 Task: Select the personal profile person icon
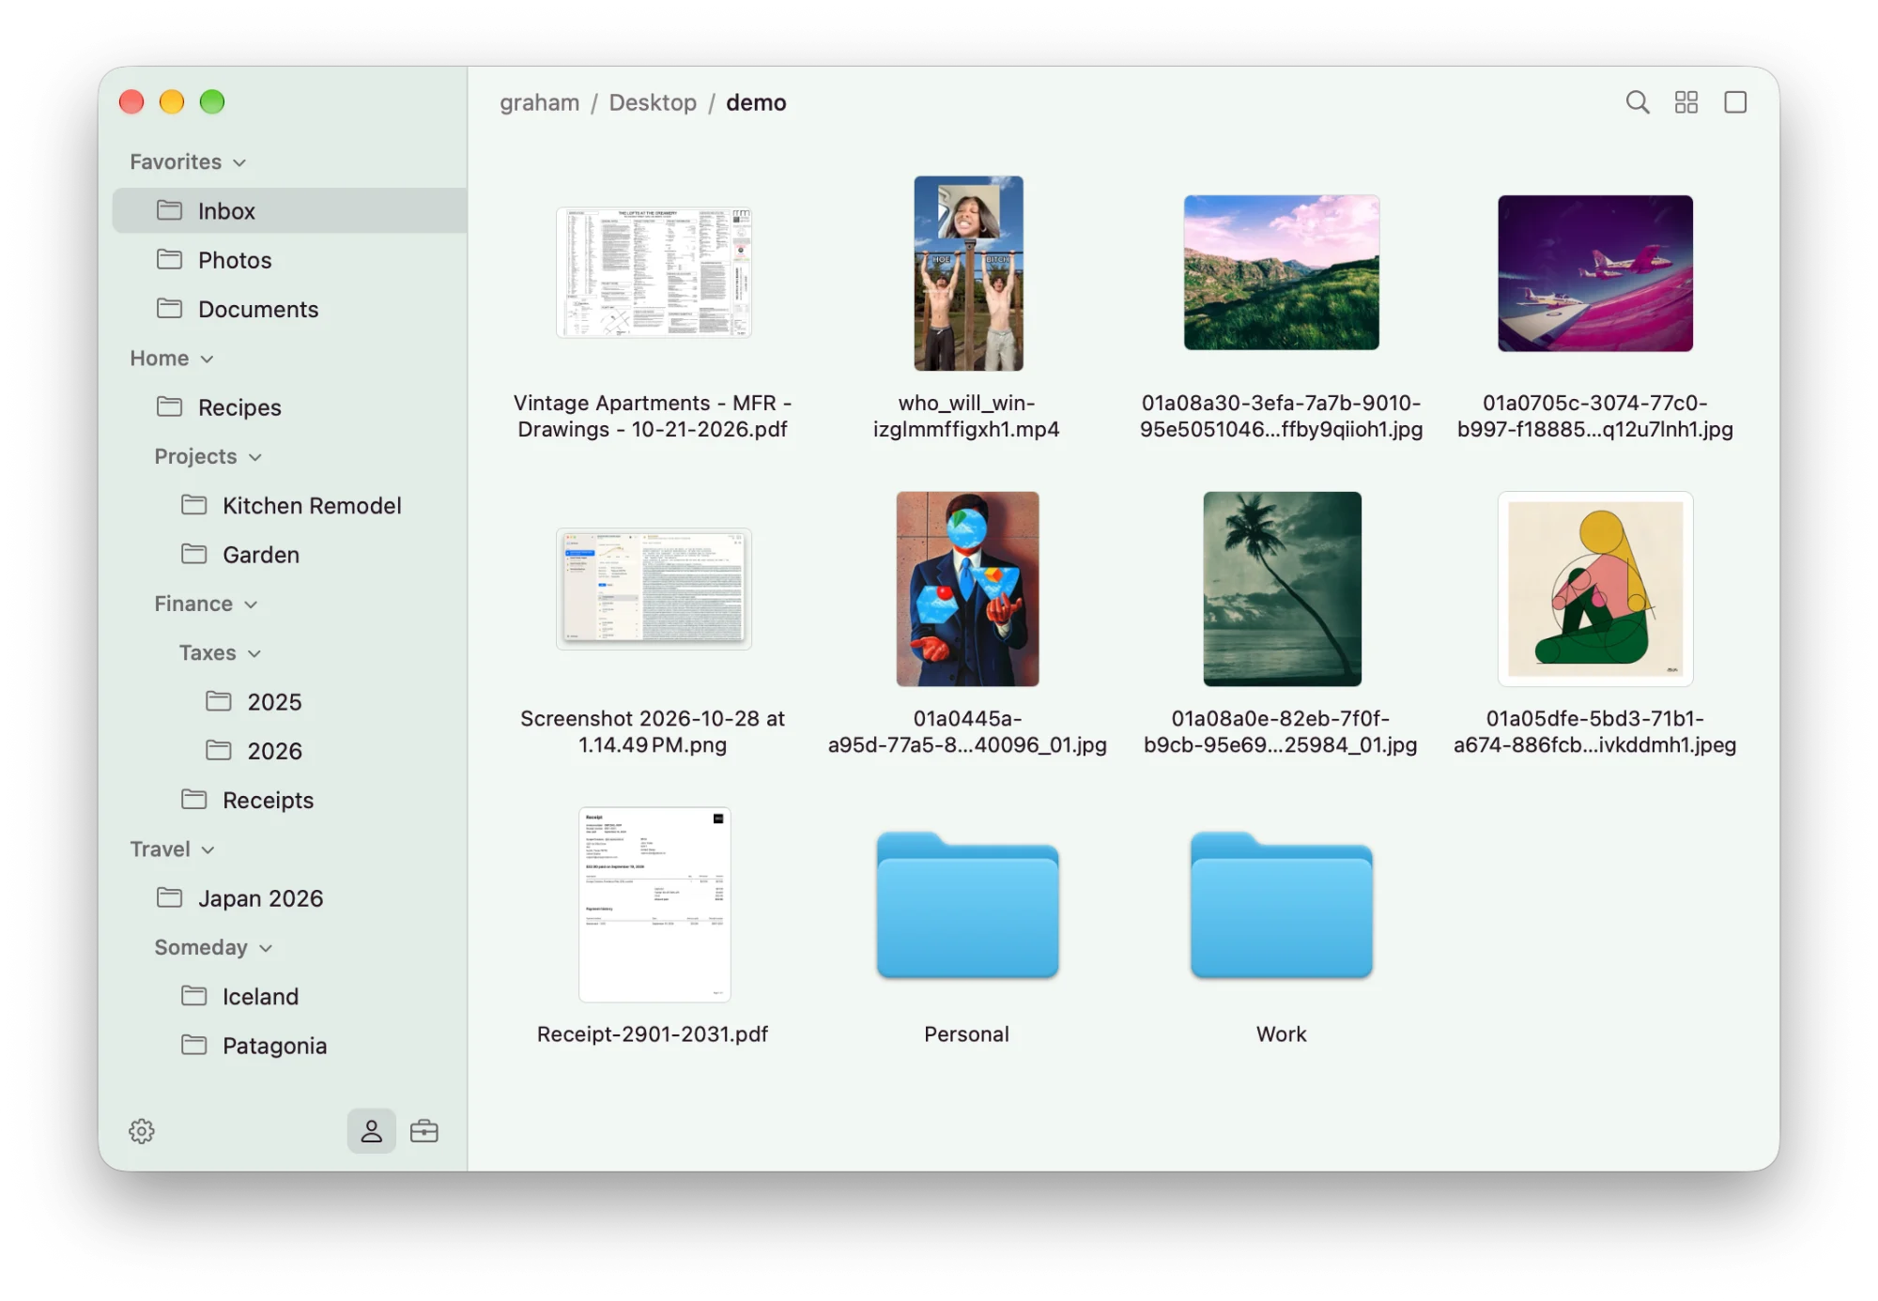click(371, 1131)
